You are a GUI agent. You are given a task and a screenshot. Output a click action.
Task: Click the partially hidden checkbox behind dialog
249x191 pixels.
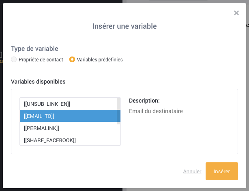point(1,55)
